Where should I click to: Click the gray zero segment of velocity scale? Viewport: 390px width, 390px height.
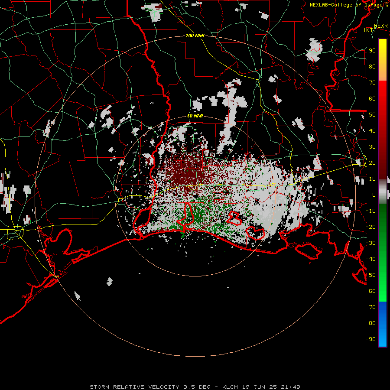pos(383,192)
